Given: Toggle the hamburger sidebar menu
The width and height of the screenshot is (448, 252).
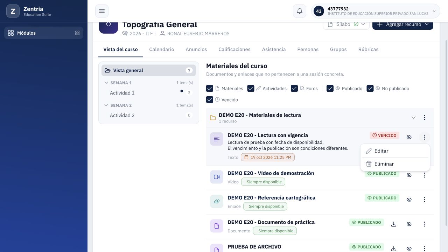Looking at the screenshot, I should tap(102, 11).
